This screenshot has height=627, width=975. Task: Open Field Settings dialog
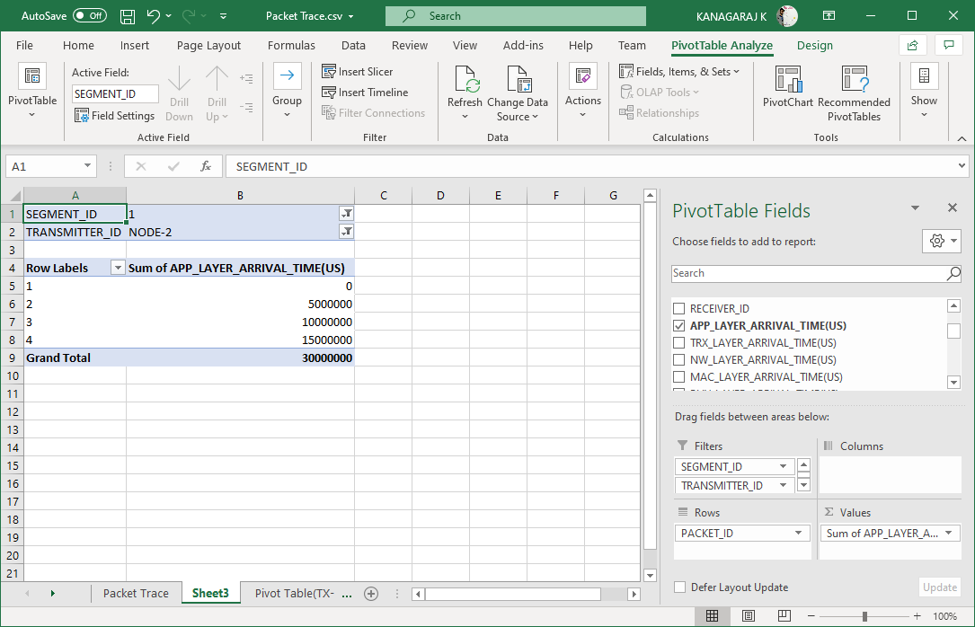(x=114, y=116)
